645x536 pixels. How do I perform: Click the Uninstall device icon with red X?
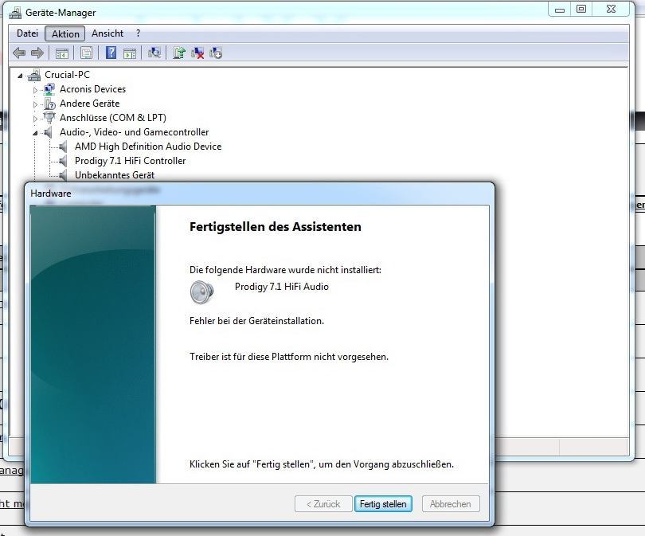click(197, 53)
